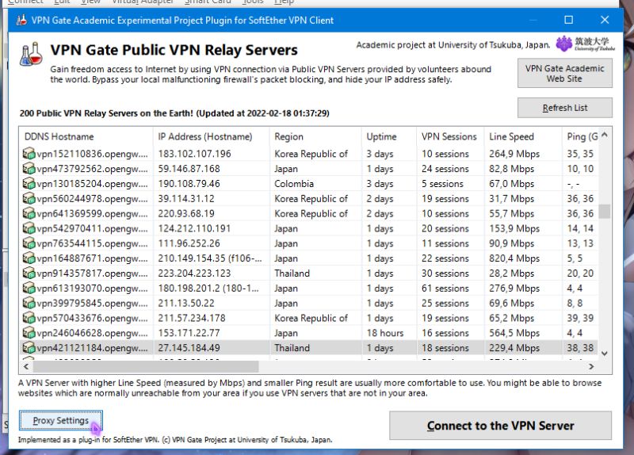Click server icon for vpn130185204 row
Image resolution: width=634 pixels, height=455 pixels.
tap(29, 184)
